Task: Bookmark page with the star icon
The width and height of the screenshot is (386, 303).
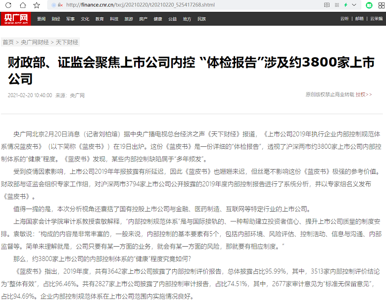Action: click(x=37, y=5)
